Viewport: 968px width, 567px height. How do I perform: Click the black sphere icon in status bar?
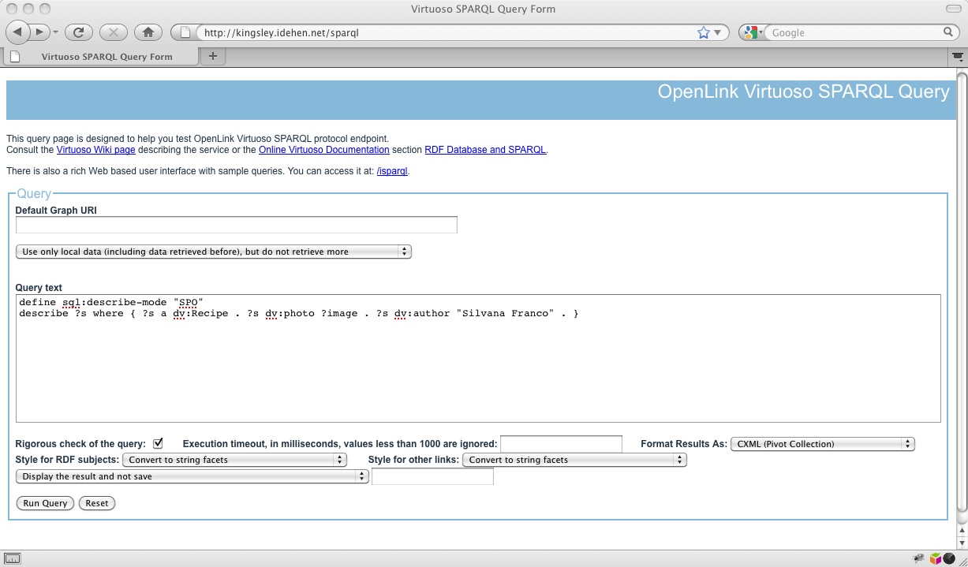point(949,558)
